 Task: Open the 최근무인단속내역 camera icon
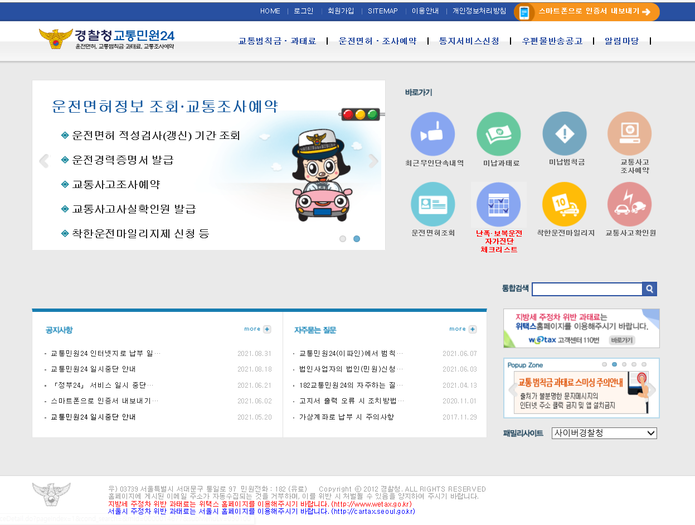[432, 134]
